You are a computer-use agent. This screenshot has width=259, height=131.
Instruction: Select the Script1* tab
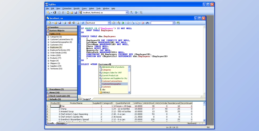pyautogui.click(x=87, y=99)
